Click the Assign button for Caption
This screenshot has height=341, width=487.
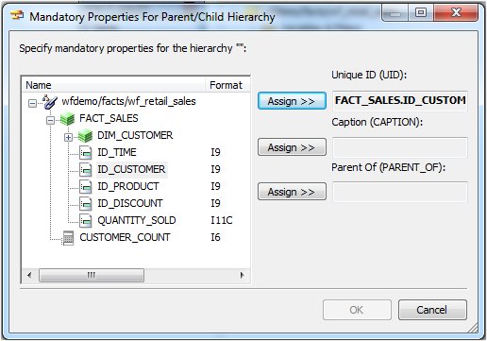coord(292,147)
